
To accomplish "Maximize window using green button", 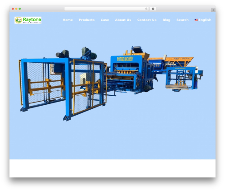I will 20,9.
